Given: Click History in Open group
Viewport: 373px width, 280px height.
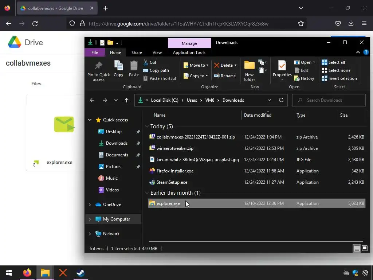Looking at the screenshot, I should click(304, 78).
